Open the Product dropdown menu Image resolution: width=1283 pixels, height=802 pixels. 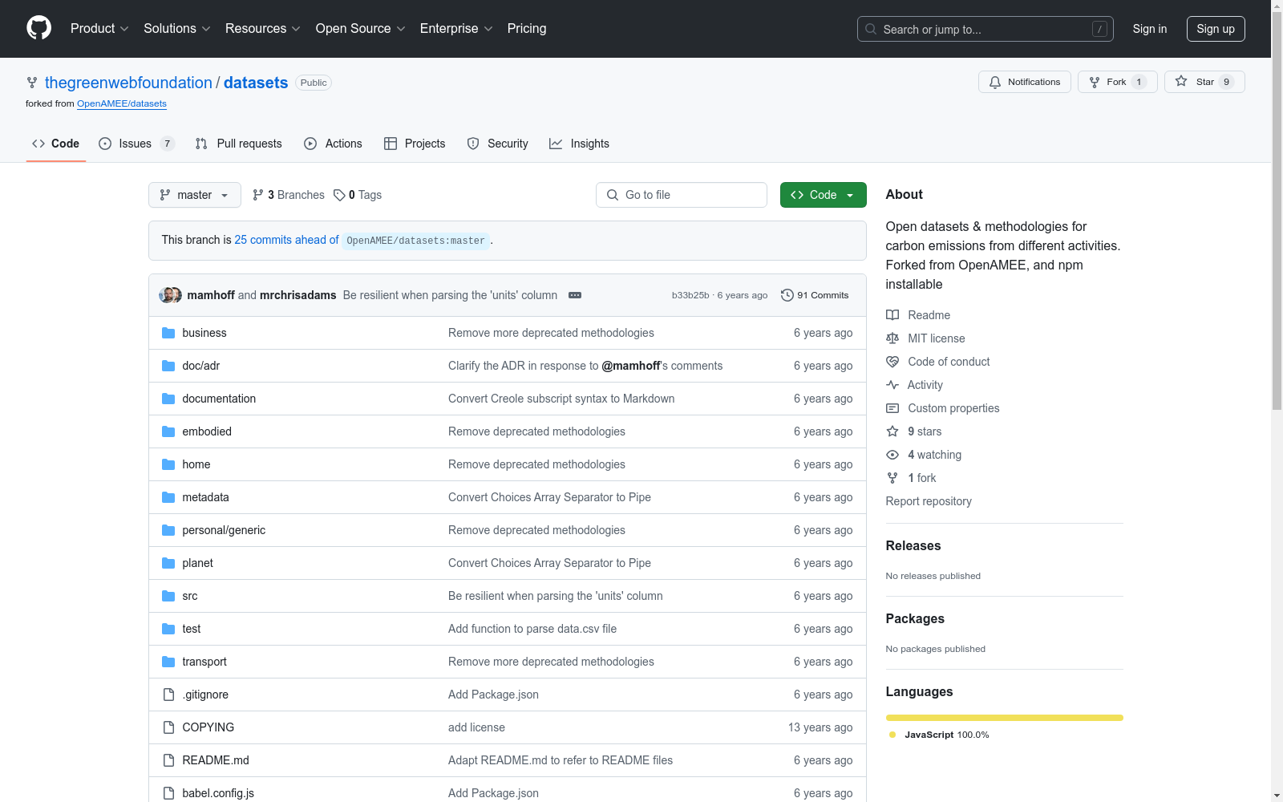click(99, 28)
